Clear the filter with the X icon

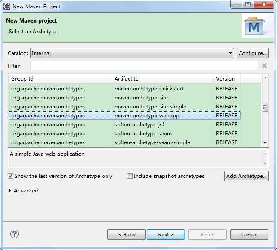coord(264,66)
